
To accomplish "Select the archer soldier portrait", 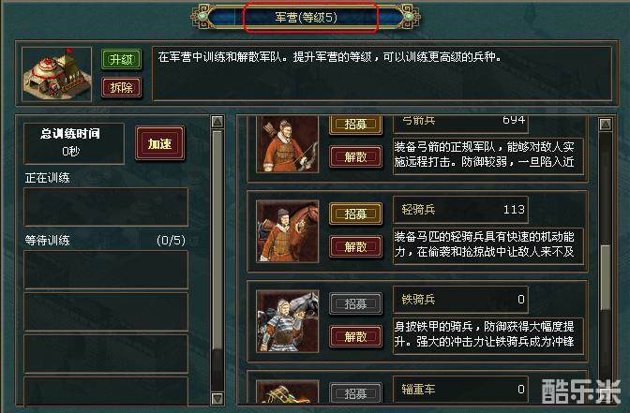I will coord(287,144).
